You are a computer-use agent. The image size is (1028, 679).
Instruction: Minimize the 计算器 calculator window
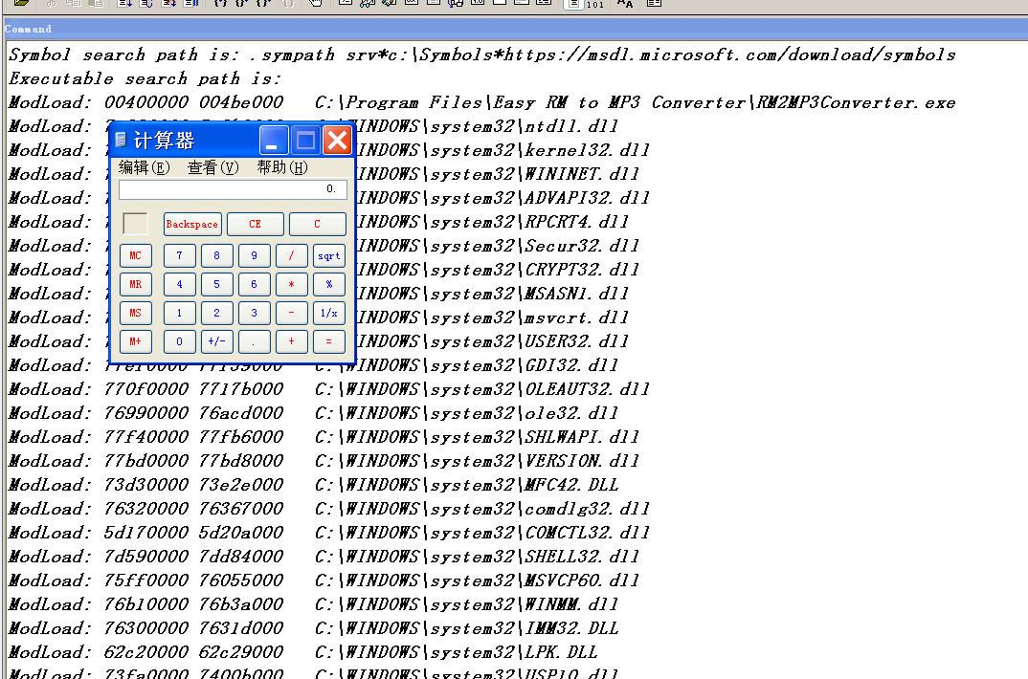(274, 141)
